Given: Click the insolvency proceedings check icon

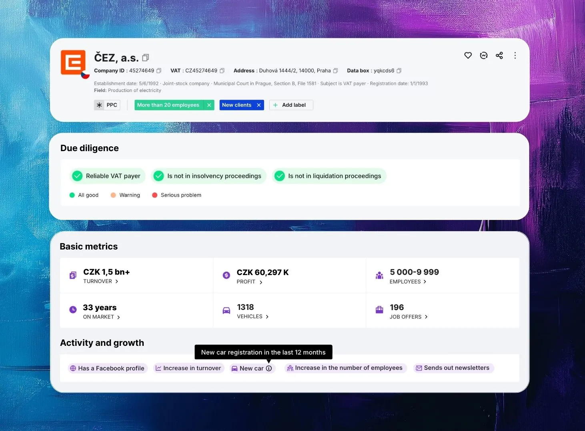Looking at the screenshot, I should [159, 176].
